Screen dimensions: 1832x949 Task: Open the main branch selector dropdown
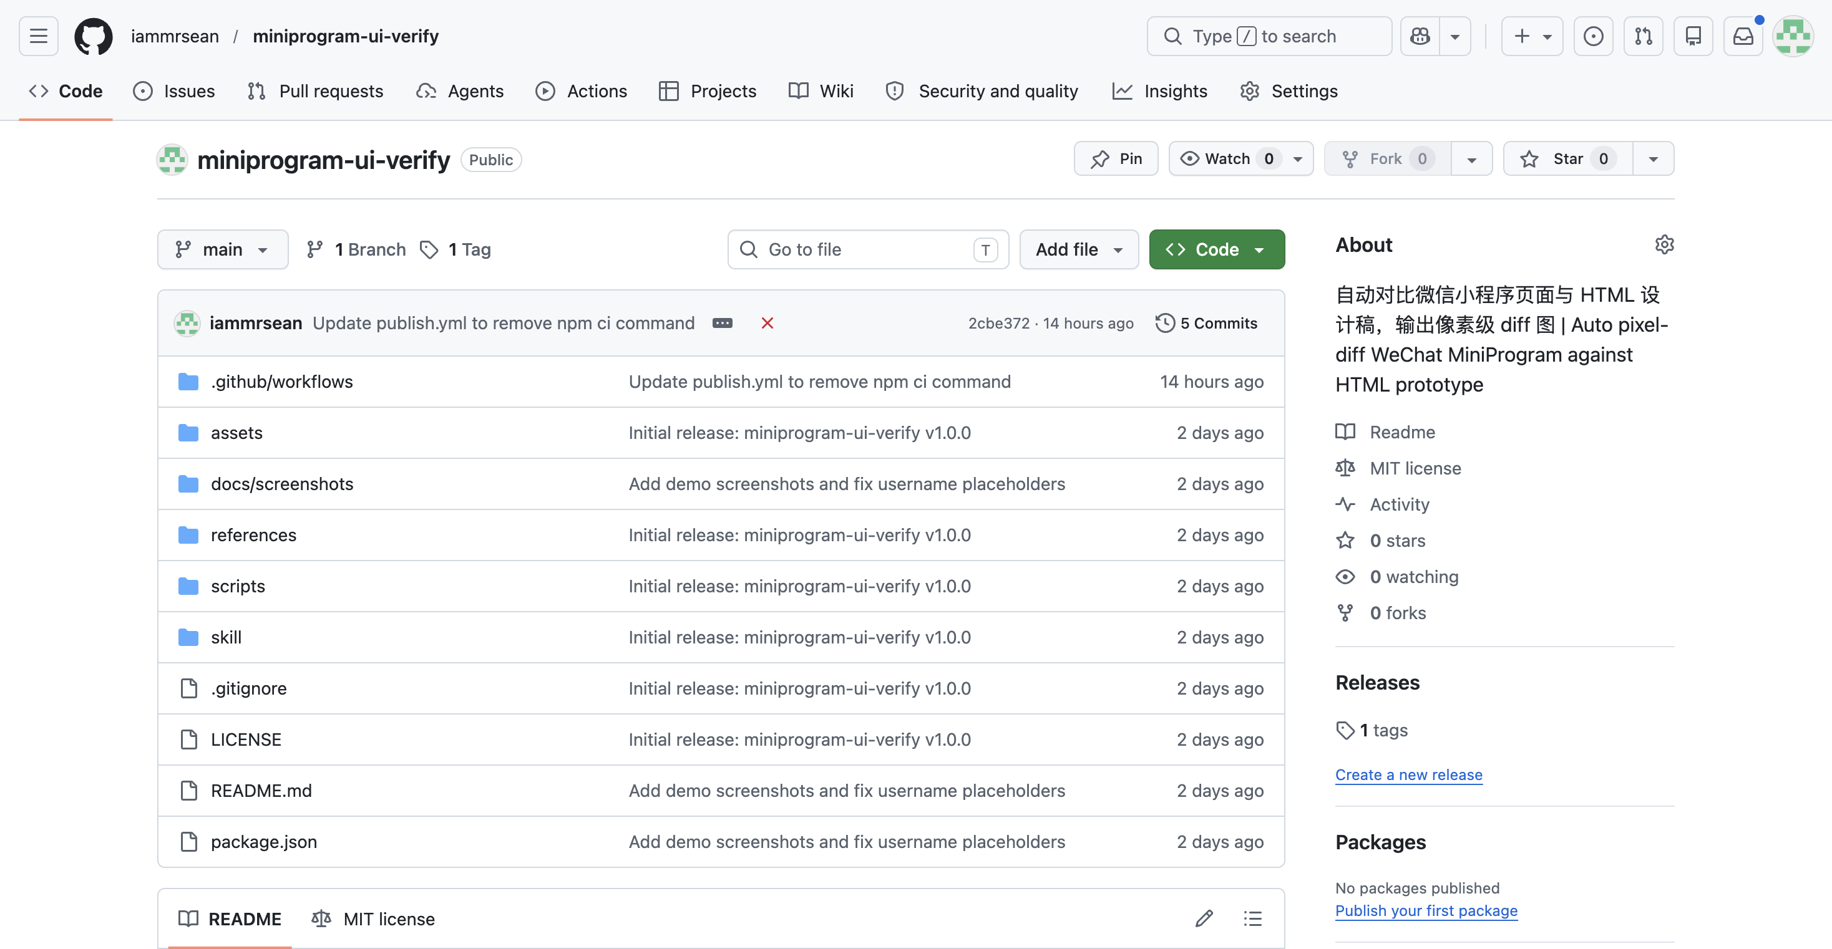[x=223, y=249]
